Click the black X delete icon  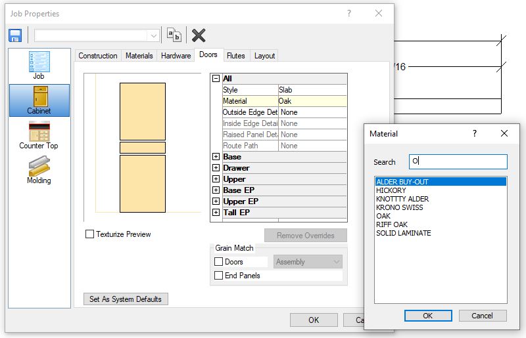199,35
